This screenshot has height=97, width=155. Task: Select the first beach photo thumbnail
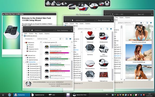pyautogui.click(x=138, y=52)
